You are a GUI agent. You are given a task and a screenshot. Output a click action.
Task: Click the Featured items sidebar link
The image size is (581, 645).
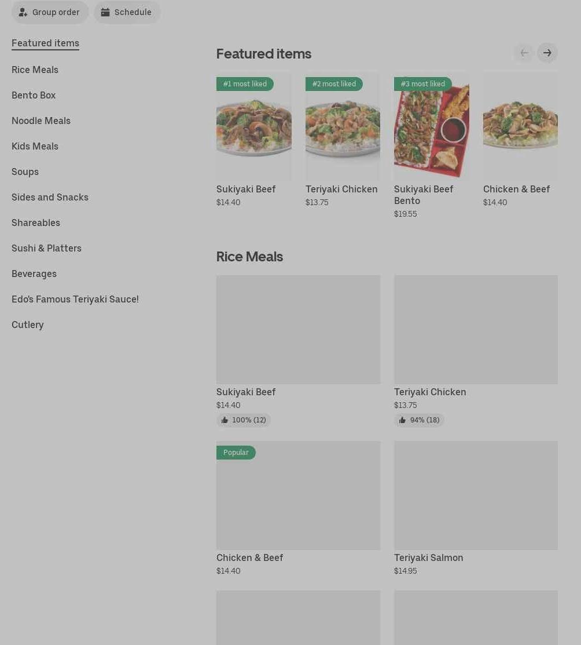pyautogui.click(x=45, y=43)
